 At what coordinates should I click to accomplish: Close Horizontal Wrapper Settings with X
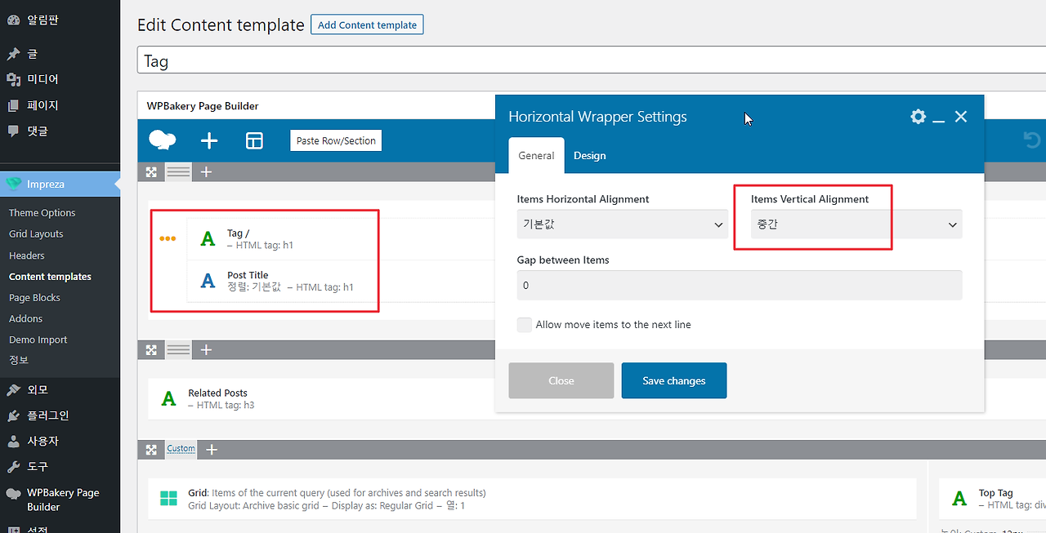click(961, 117)
